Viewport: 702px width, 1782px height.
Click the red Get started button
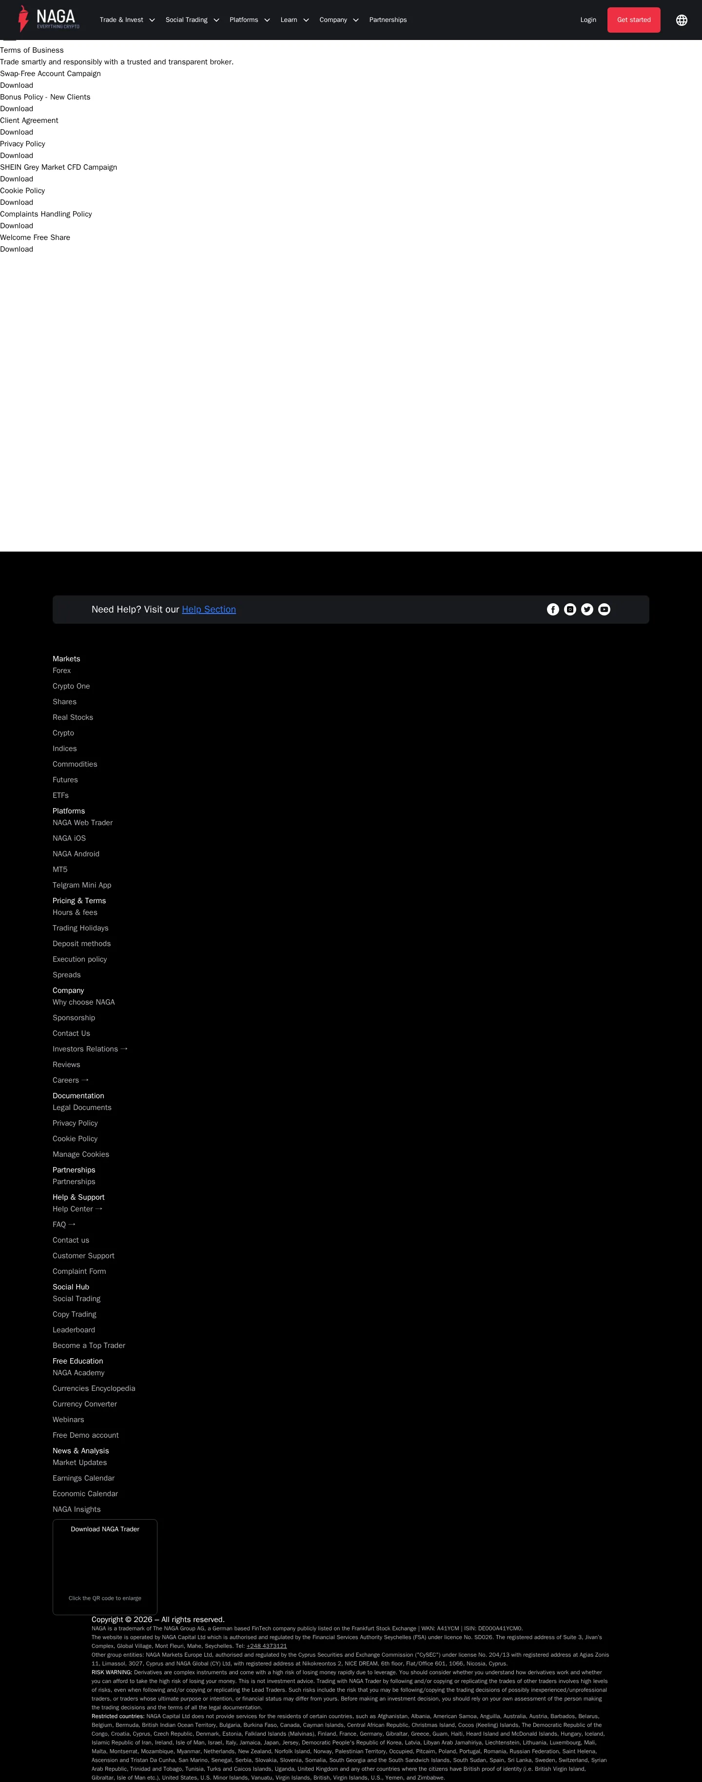click(x=634, y=20)
